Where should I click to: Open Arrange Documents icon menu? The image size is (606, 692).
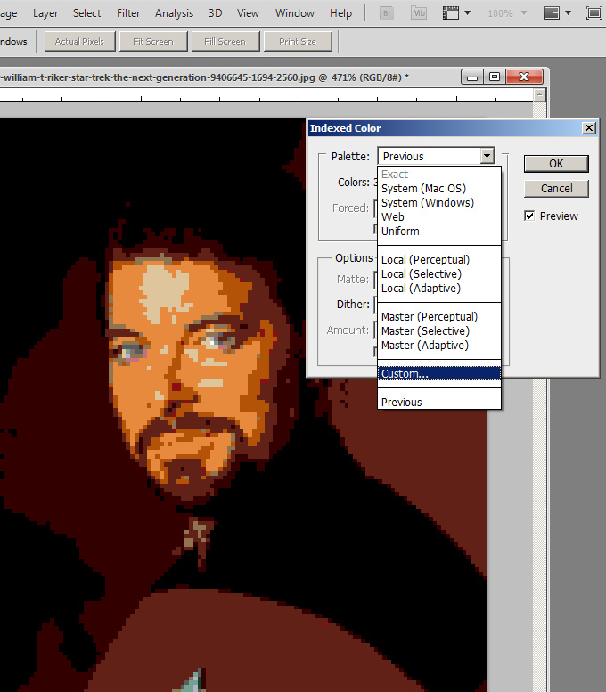point(557,13)
